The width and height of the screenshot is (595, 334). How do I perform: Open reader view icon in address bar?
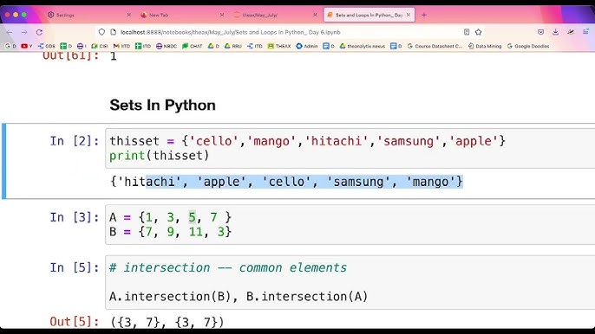coord(467,32)
